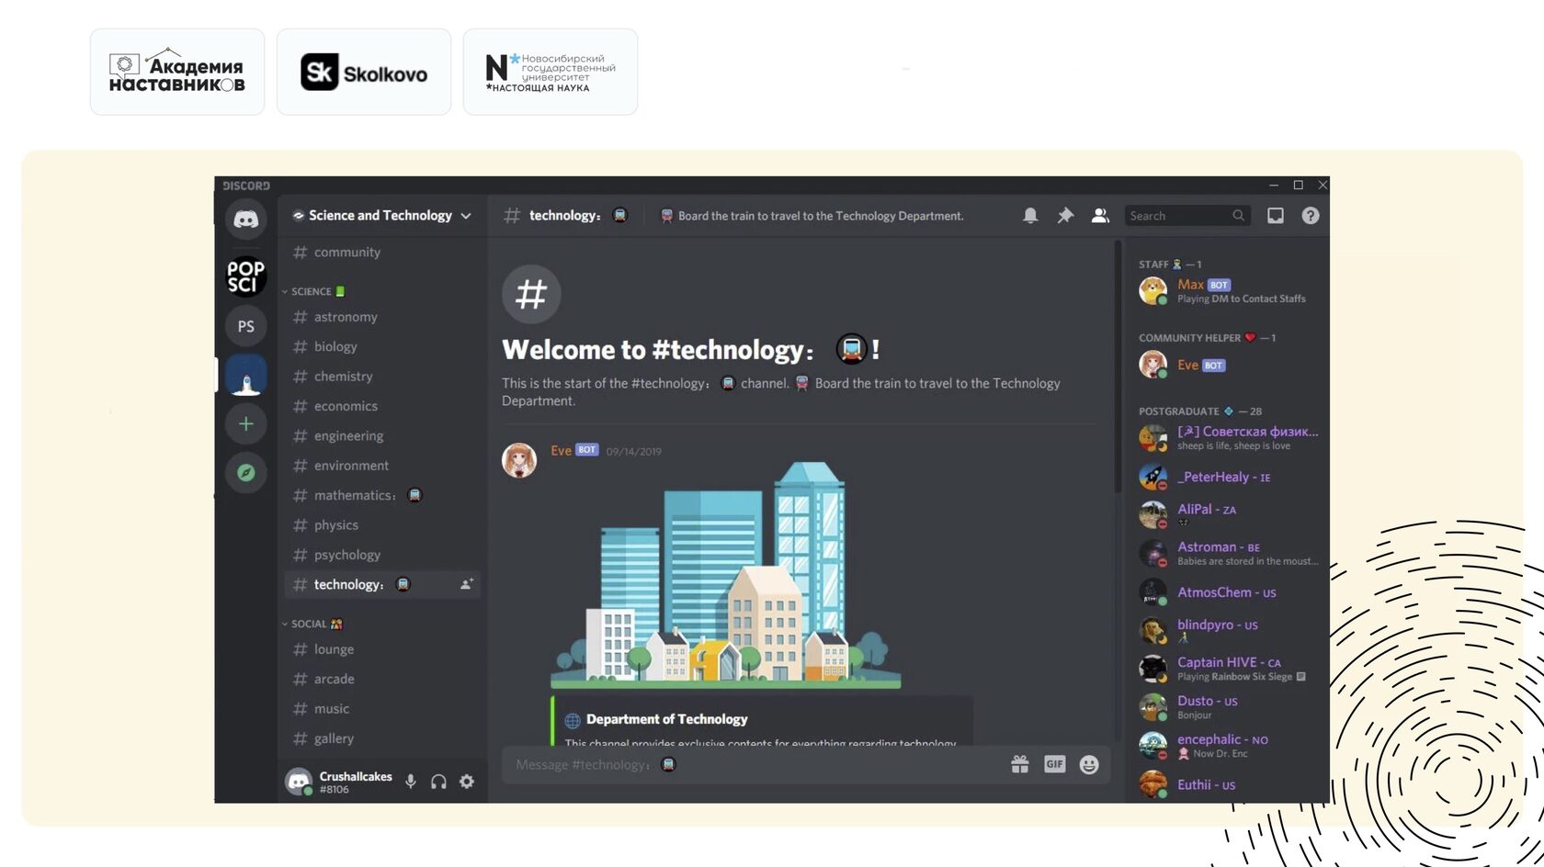The image size is (1544, 867).
Task: Toggle microphone mute
Action: tap(411, 782)
